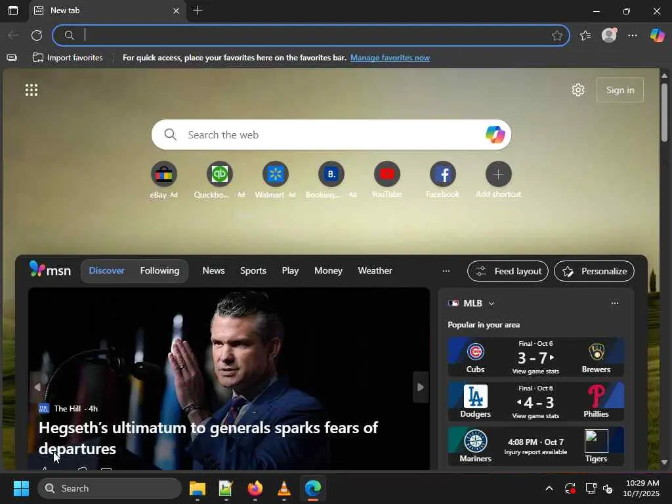Open Cubs vs Brewers game stats
The height and width of the screenshot is (504, 672).
pos(535,357)
